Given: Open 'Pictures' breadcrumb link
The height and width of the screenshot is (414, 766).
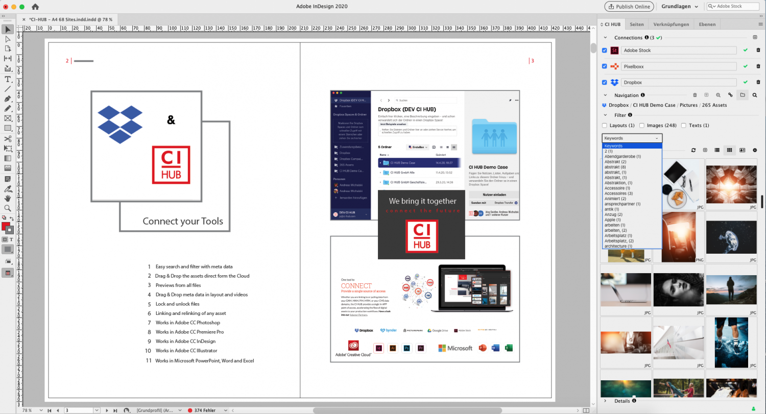Looking at the screenshot, I should pyautogui.click(x=689, y=105).
